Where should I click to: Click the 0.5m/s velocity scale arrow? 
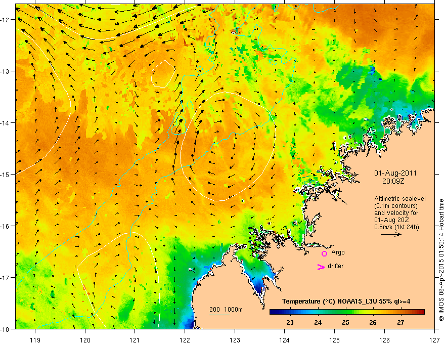(x=391, y=234)
